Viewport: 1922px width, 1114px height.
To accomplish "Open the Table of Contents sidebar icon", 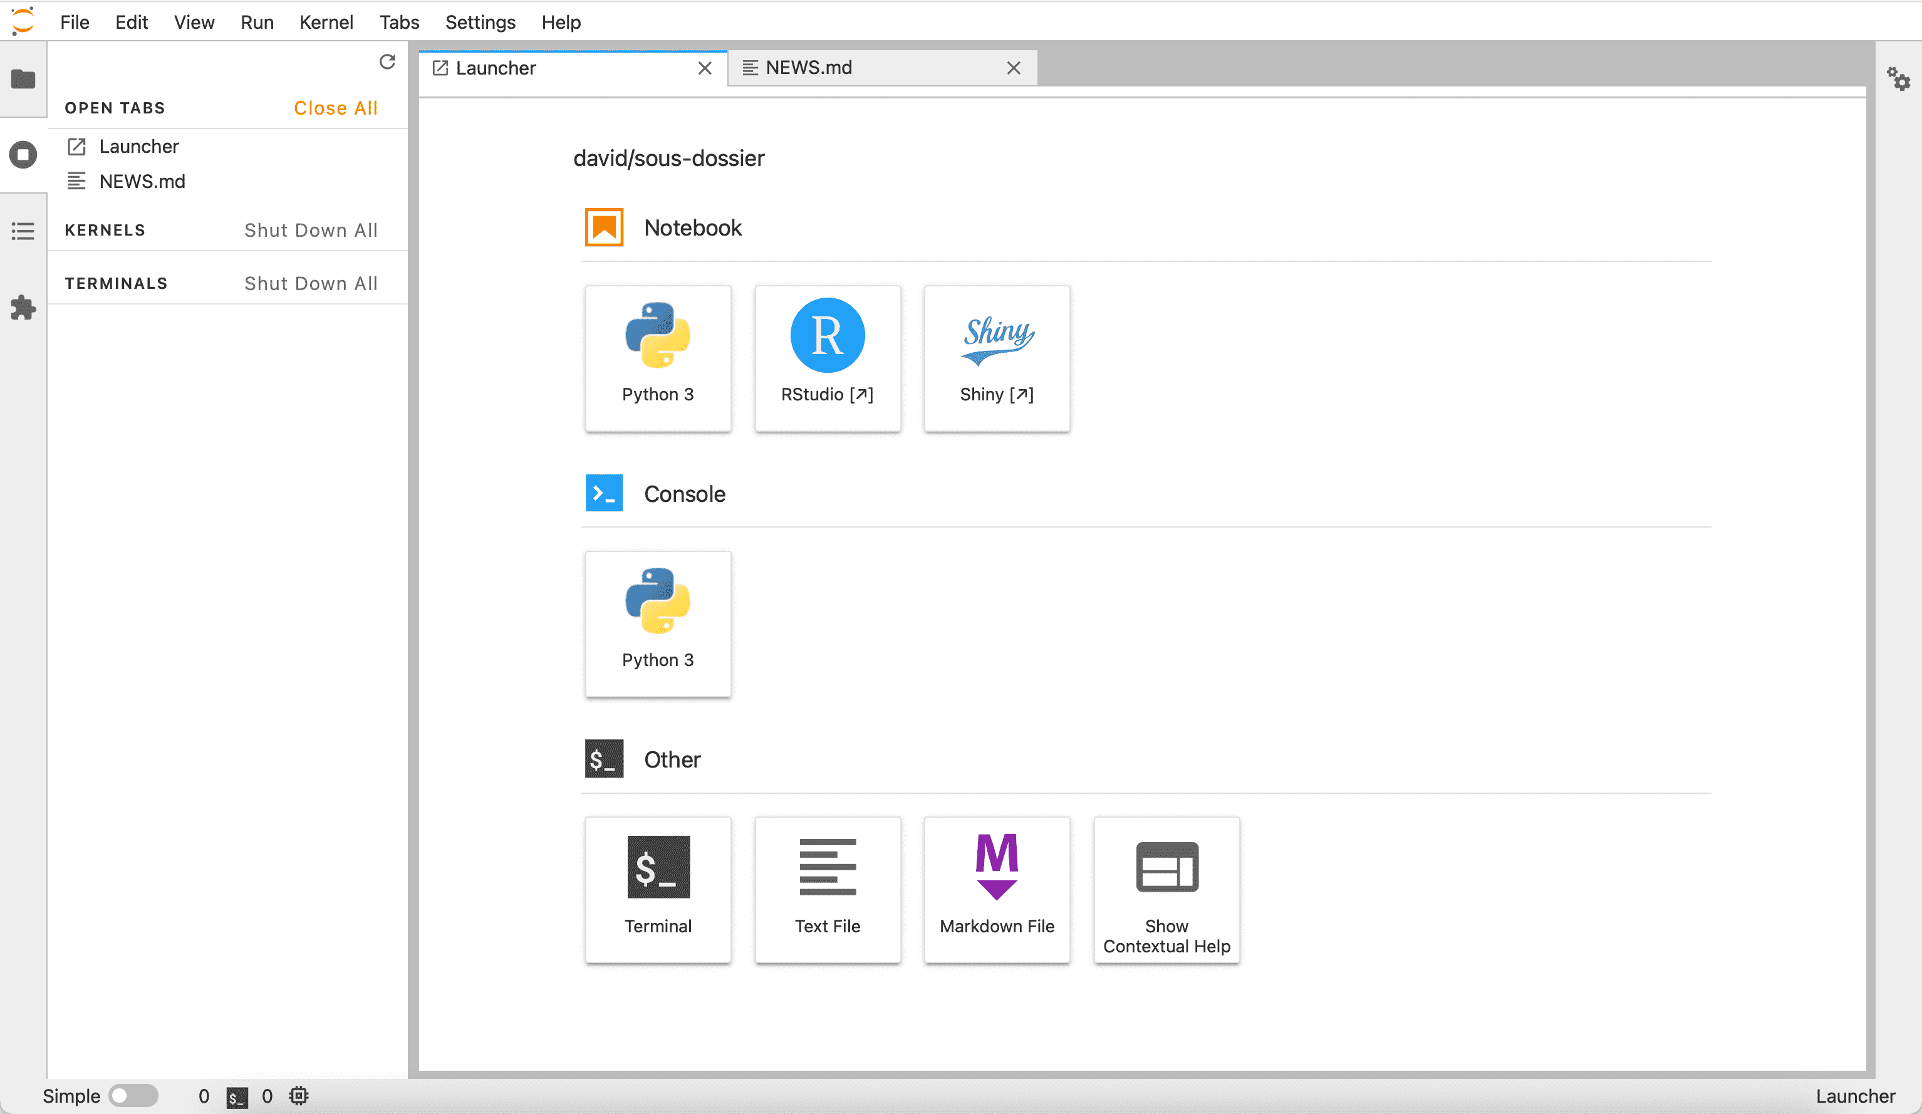I will pyautogui.click(x=23, y=231).
